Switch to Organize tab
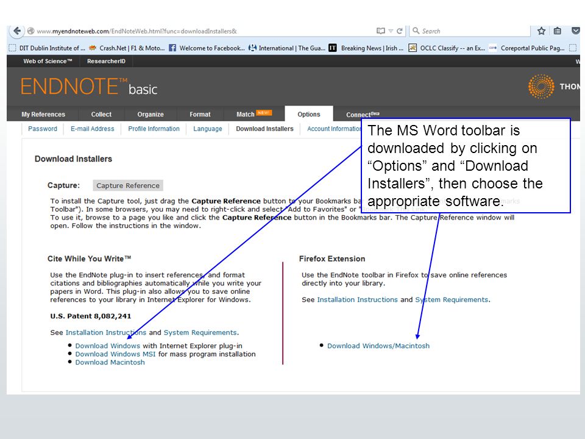This screenshot has height=439, width=585. point(151,114)
